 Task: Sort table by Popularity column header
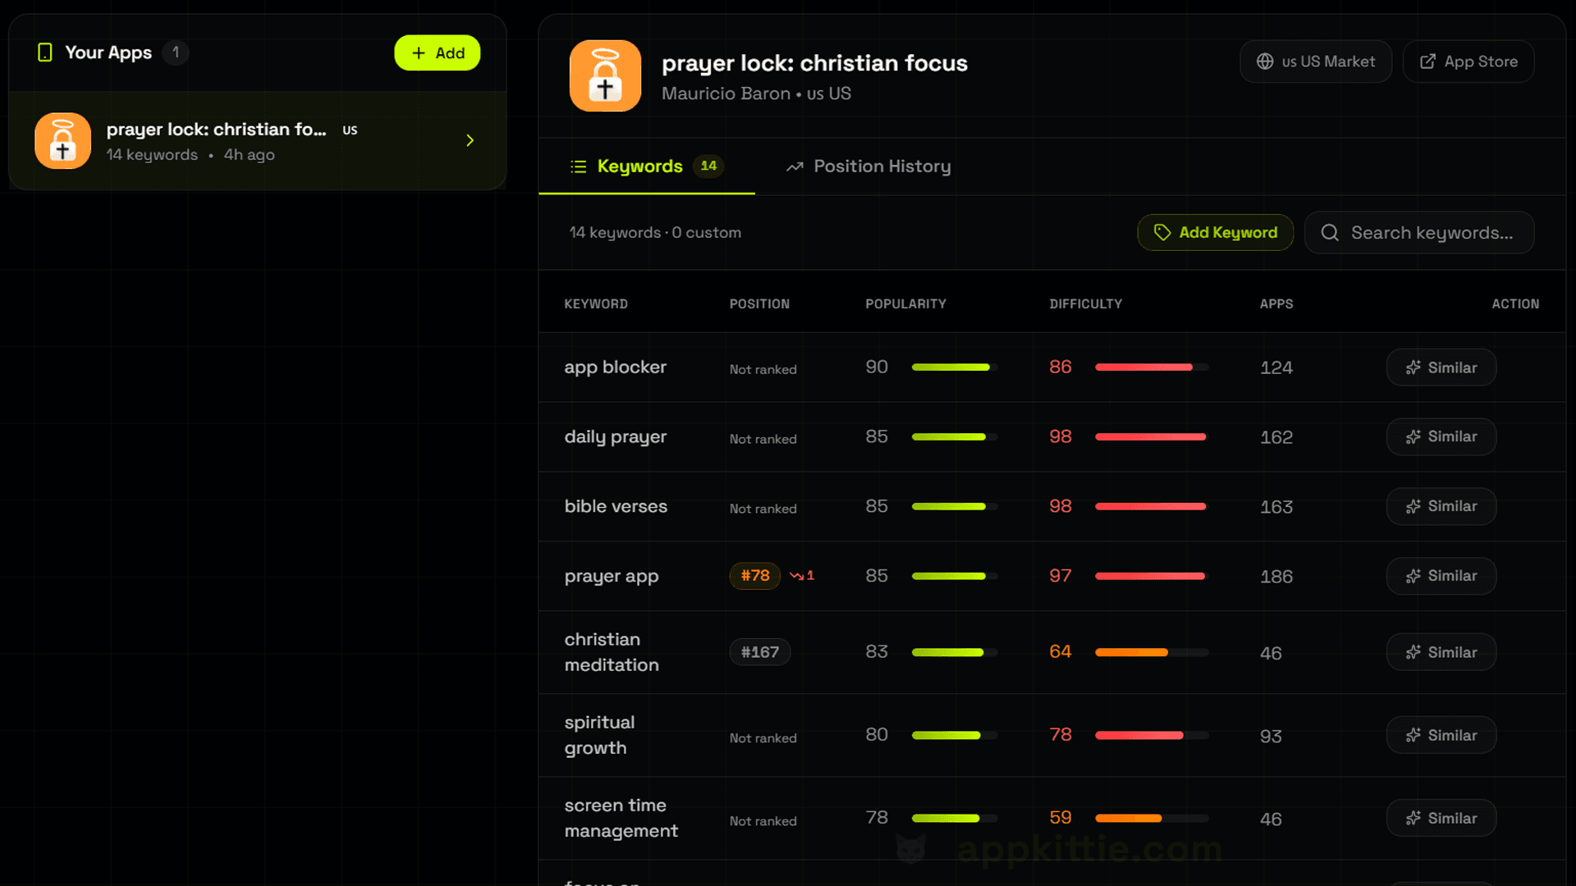click(x=905, y=304)
